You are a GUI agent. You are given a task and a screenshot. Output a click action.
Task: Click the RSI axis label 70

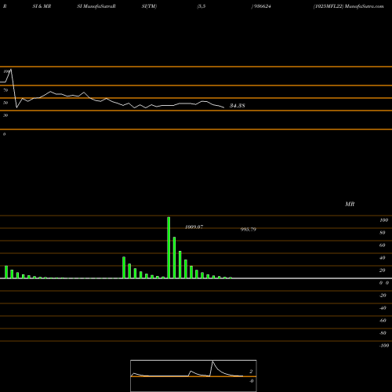pyautogui.click(x=5, y=90)
